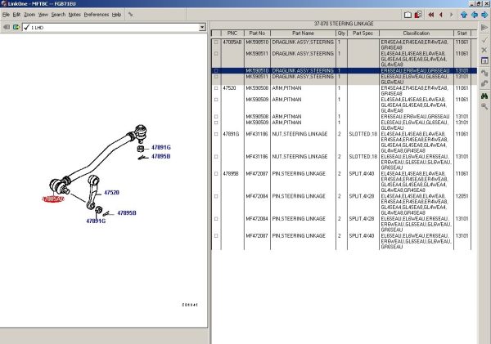The image size is (491, 344).
Task: Click the checkmark icon in right sidebar
Action: point(484,40)
